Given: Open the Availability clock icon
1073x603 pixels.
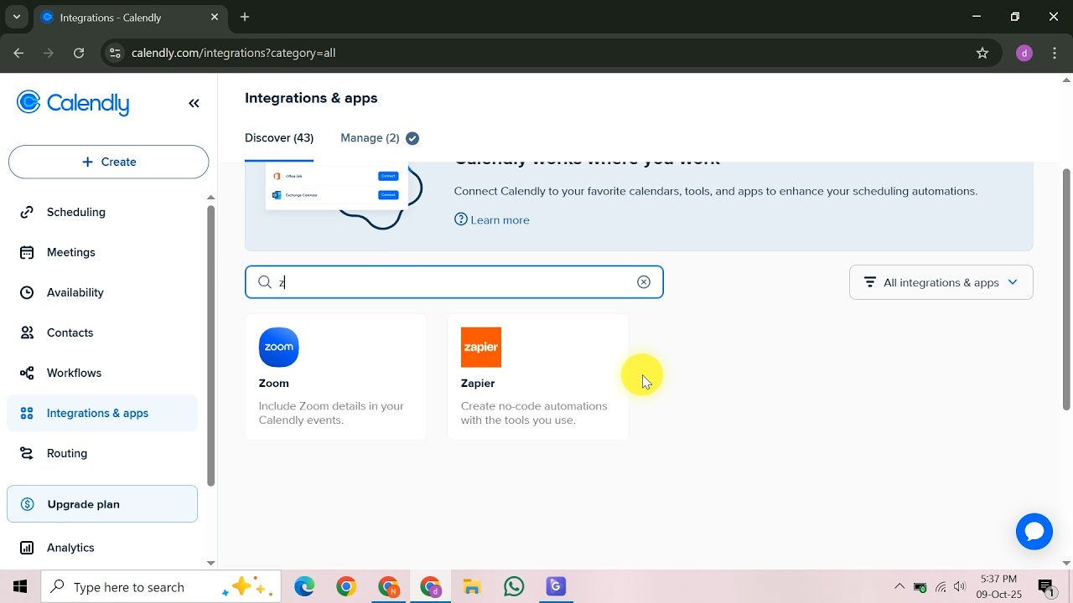Looking at the screenshot, I should pyautogui.click(x=27, y=292).
